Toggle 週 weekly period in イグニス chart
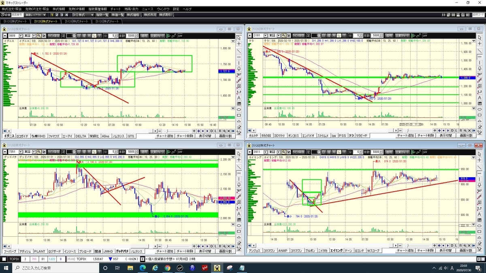 coord(84,35)
